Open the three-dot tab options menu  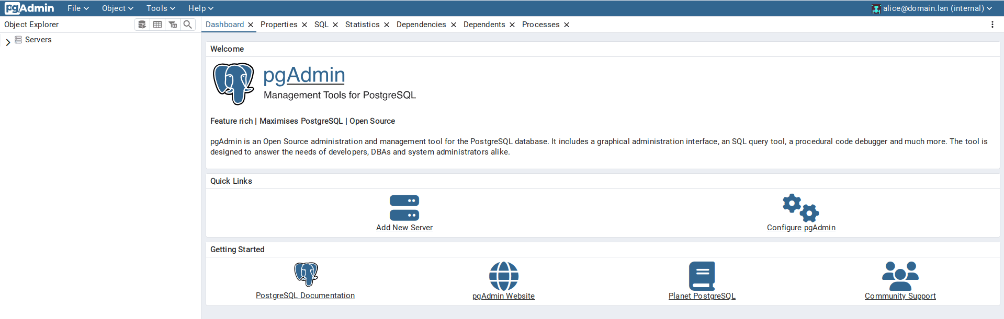pyautogui.click(x=992, y=25)
